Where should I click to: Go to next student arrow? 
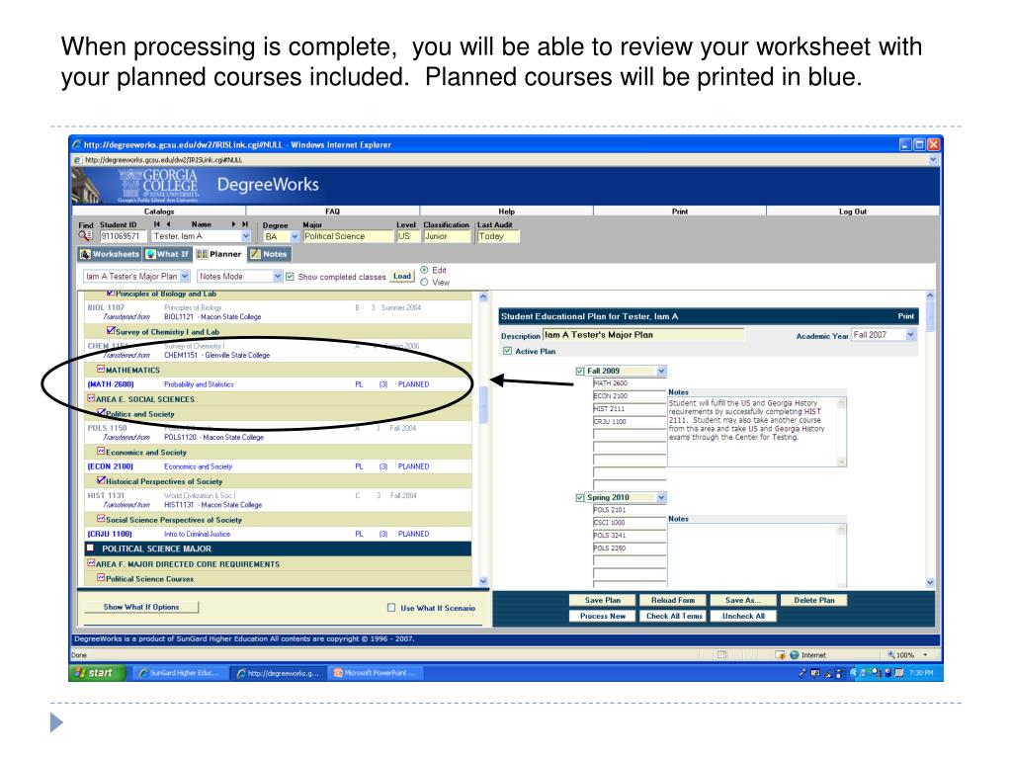[x=233, y=224]
